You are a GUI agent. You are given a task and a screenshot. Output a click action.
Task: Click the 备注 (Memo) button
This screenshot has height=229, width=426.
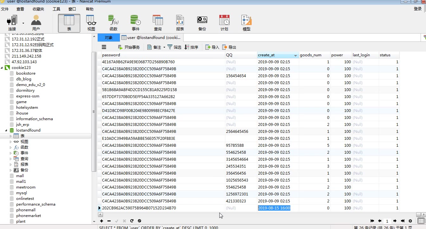click(154, 47)
